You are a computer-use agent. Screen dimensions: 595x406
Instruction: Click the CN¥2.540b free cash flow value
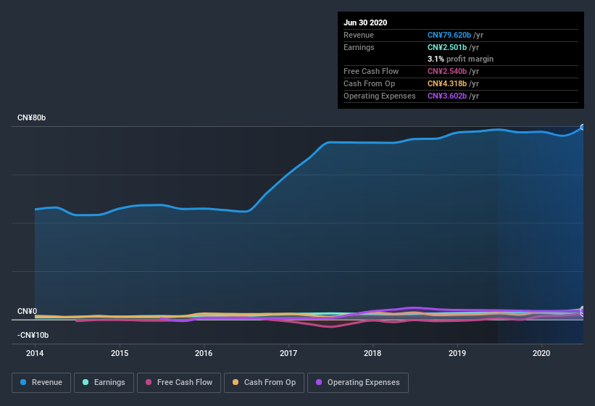coord(447,71)
